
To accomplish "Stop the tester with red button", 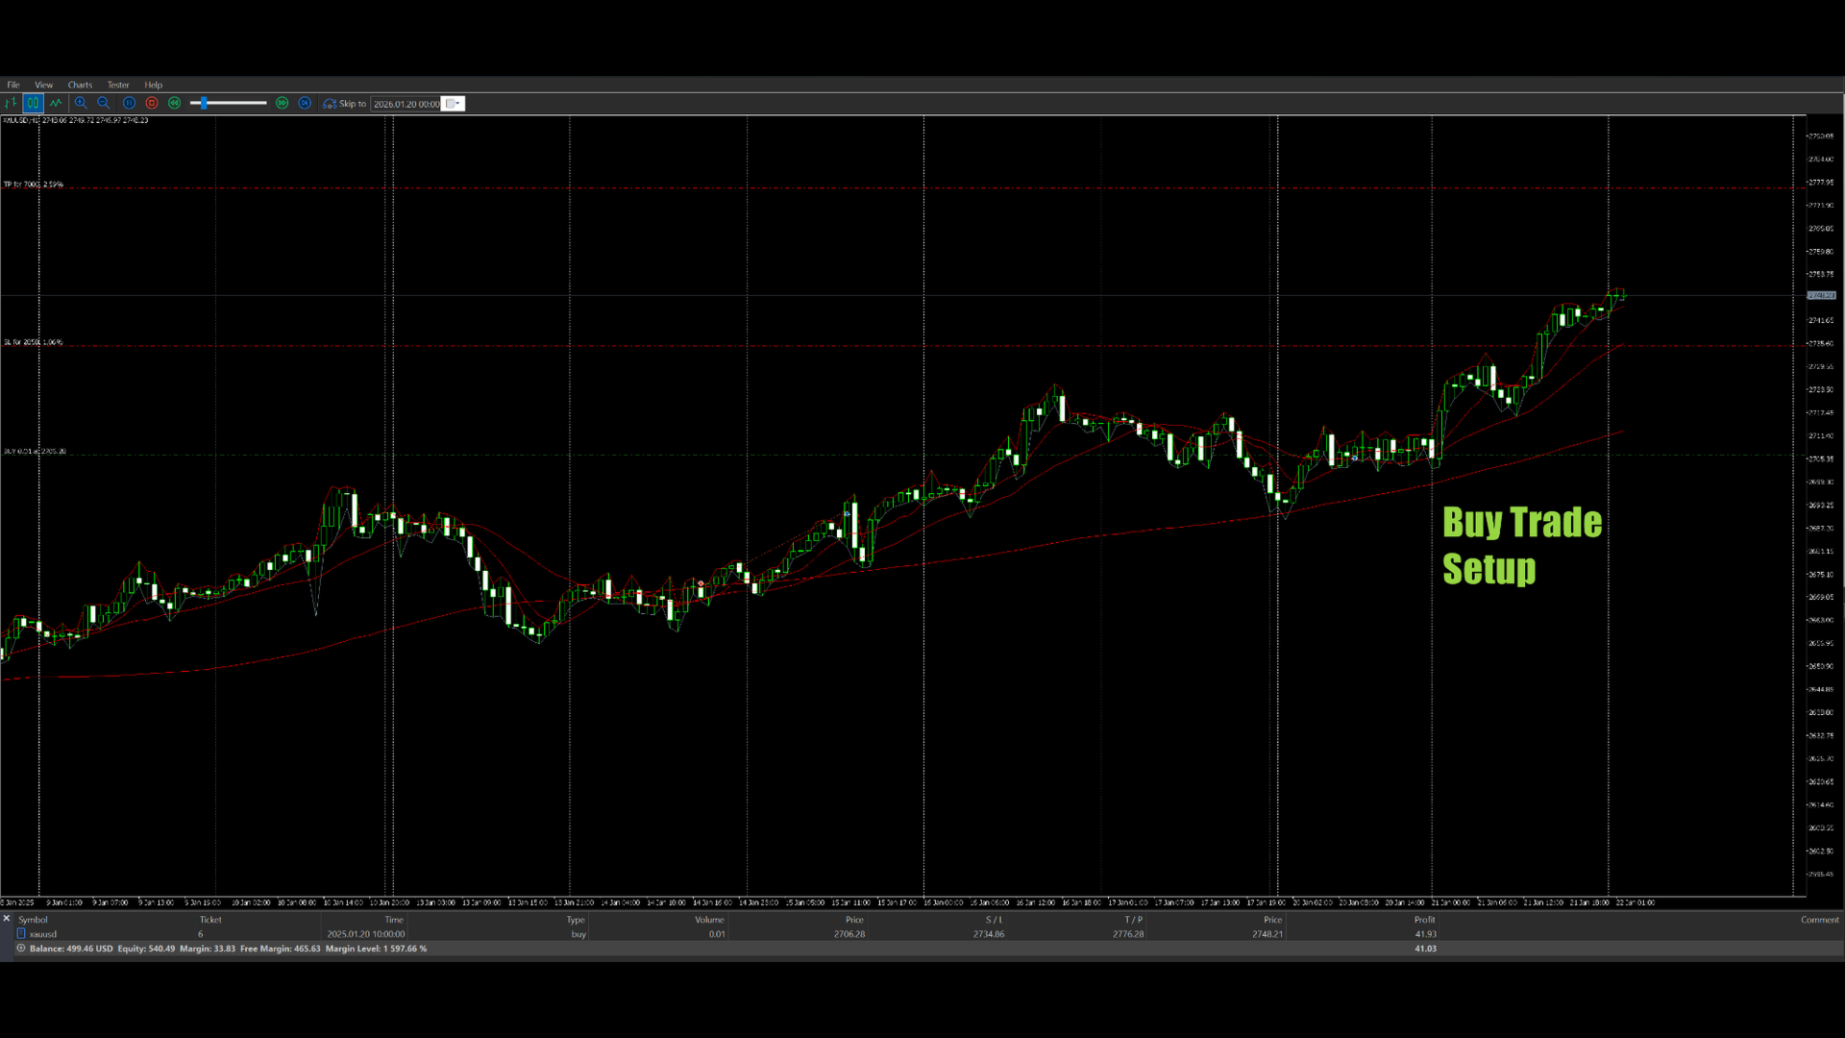I will [152, 103].
